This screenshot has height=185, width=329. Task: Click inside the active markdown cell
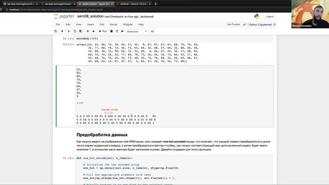point(174,96)
